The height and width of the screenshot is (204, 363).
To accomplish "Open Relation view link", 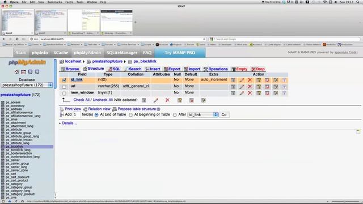I will coord(99,109).
